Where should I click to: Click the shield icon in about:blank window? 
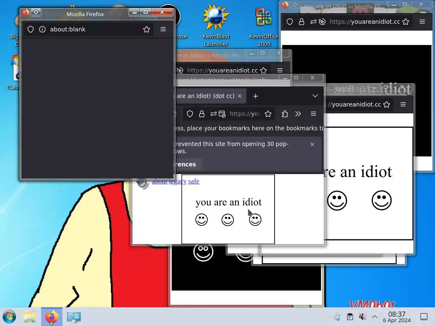(31, 29)
